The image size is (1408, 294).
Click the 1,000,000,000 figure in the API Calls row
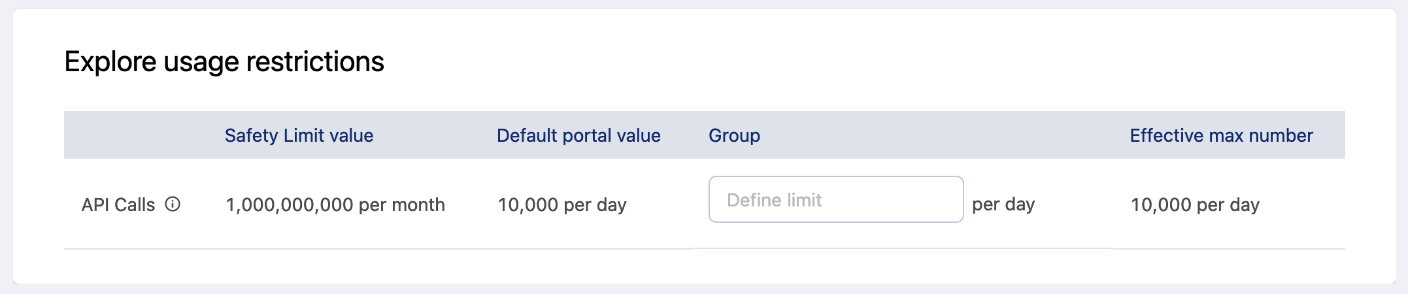pos(290,205)
